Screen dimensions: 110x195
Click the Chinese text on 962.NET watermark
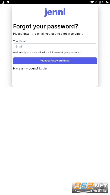[x=100, y=190]
